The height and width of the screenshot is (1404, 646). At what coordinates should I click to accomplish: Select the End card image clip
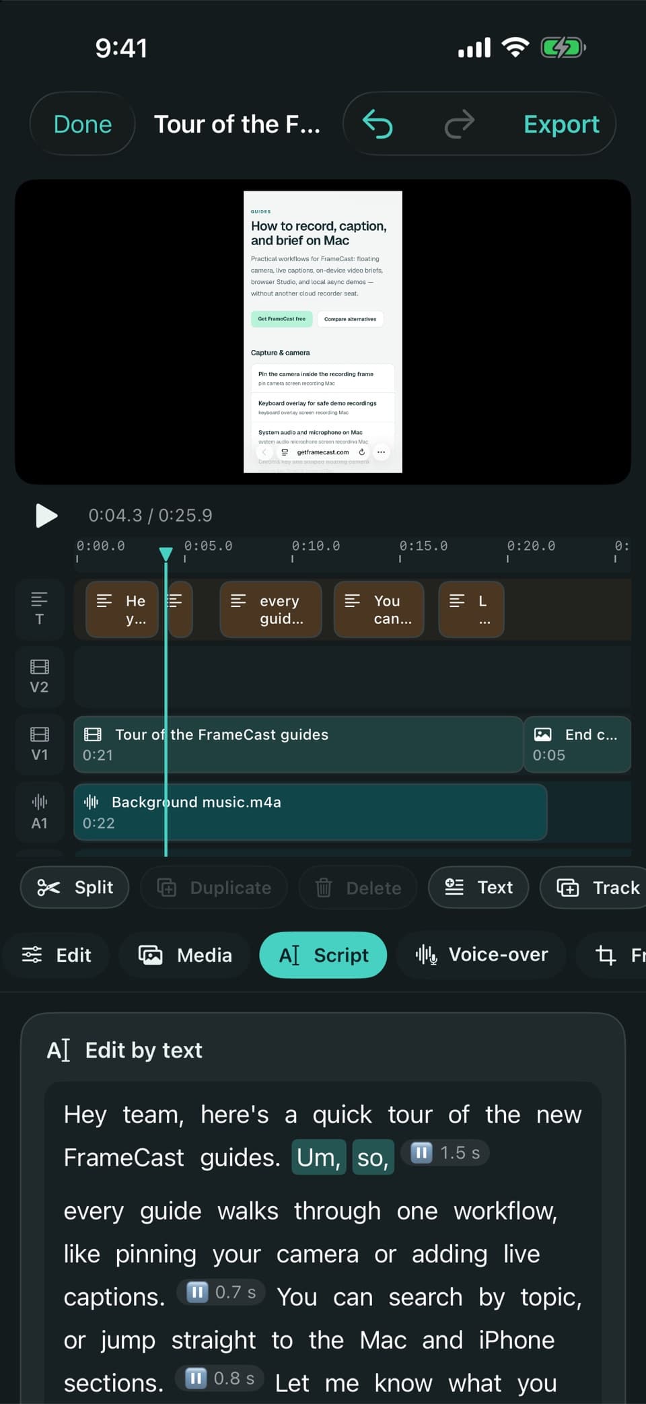pyautogui.click(x=577, y=744)
